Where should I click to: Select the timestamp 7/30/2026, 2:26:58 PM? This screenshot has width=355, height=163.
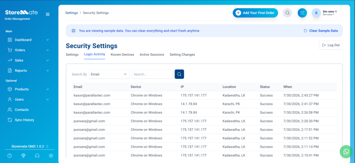(301, 112)
